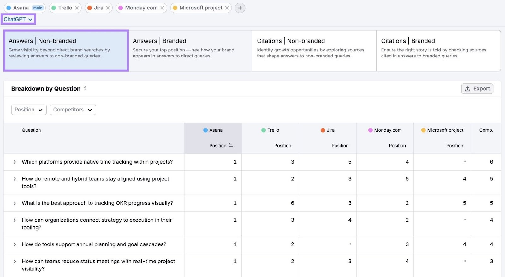Image resolution: width=505 pixels, height=277 pixels.
Task: Remove the Trello competitor chip
Action: [x=77, y=8]
